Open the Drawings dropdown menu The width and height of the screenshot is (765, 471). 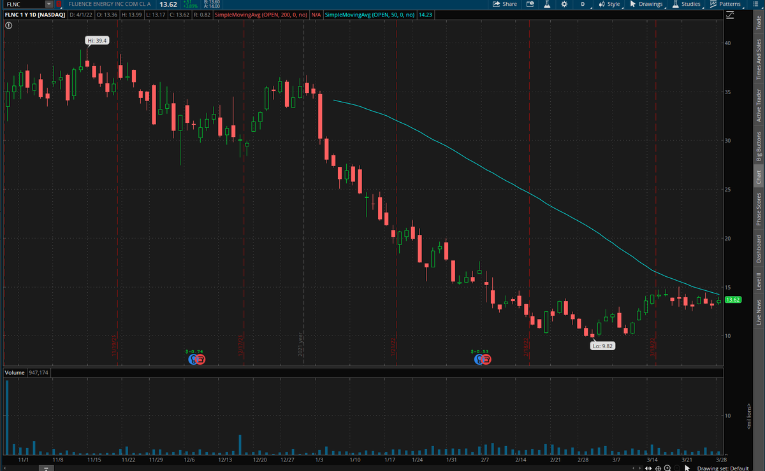(646, 4)
